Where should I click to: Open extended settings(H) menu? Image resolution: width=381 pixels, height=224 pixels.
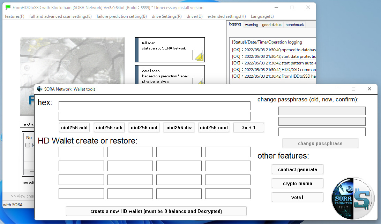(x=227, y=16)
